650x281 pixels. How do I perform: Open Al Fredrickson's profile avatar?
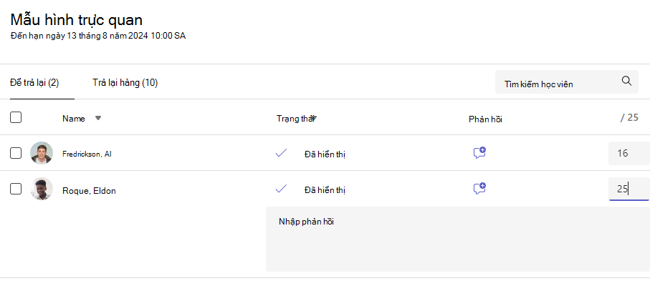pos(42,153)
